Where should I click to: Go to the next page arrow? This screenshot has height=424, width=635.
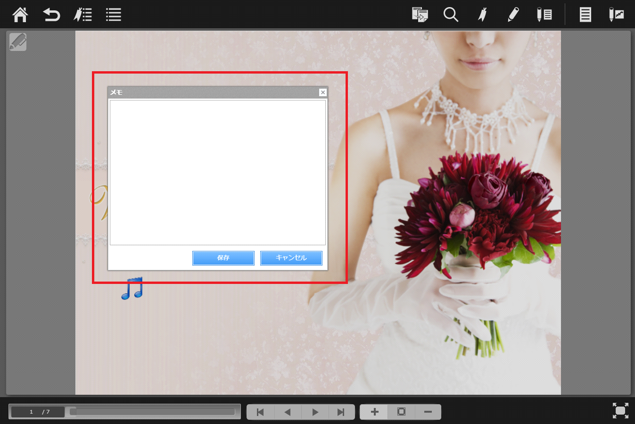click(315, 412)
